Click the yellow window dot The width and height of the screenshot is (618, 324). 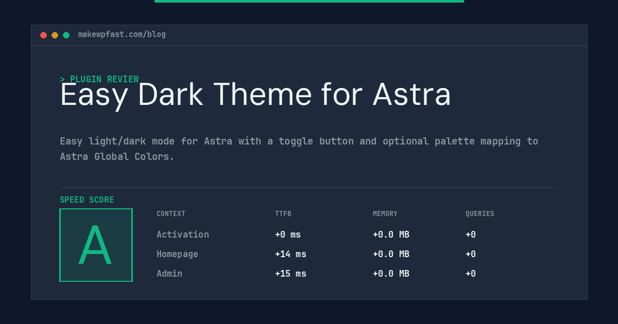click(55, 35)
